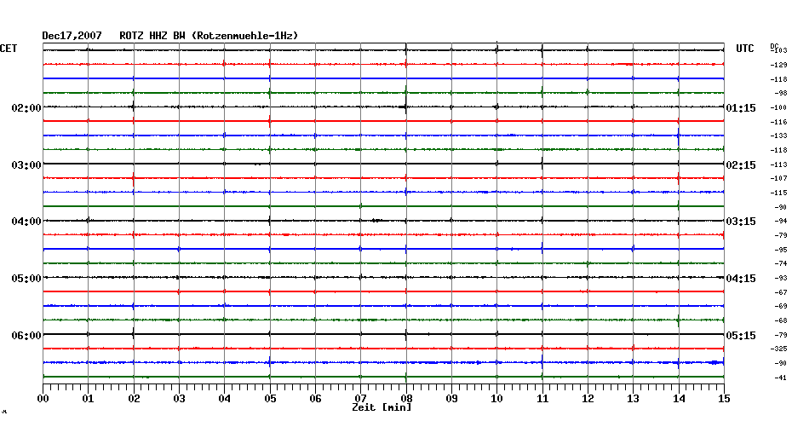Viewport: 792px width, 421px height.
Task: Click minute tick label '14'
Action: coord(679,399)
